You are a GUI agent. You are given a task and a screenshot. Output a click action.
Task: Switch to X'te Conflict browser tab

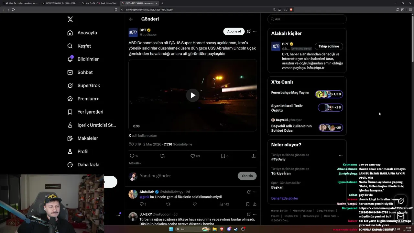coord(100,3)
